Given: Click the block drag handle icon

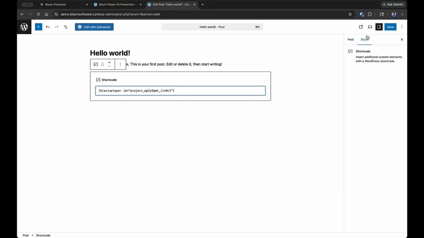Looking at the screenshot, I should pyautogui.click(x=102, y=64).
